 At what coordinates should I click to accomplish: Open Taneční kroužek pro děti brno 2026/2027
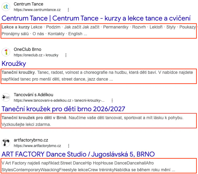(63, 109)
